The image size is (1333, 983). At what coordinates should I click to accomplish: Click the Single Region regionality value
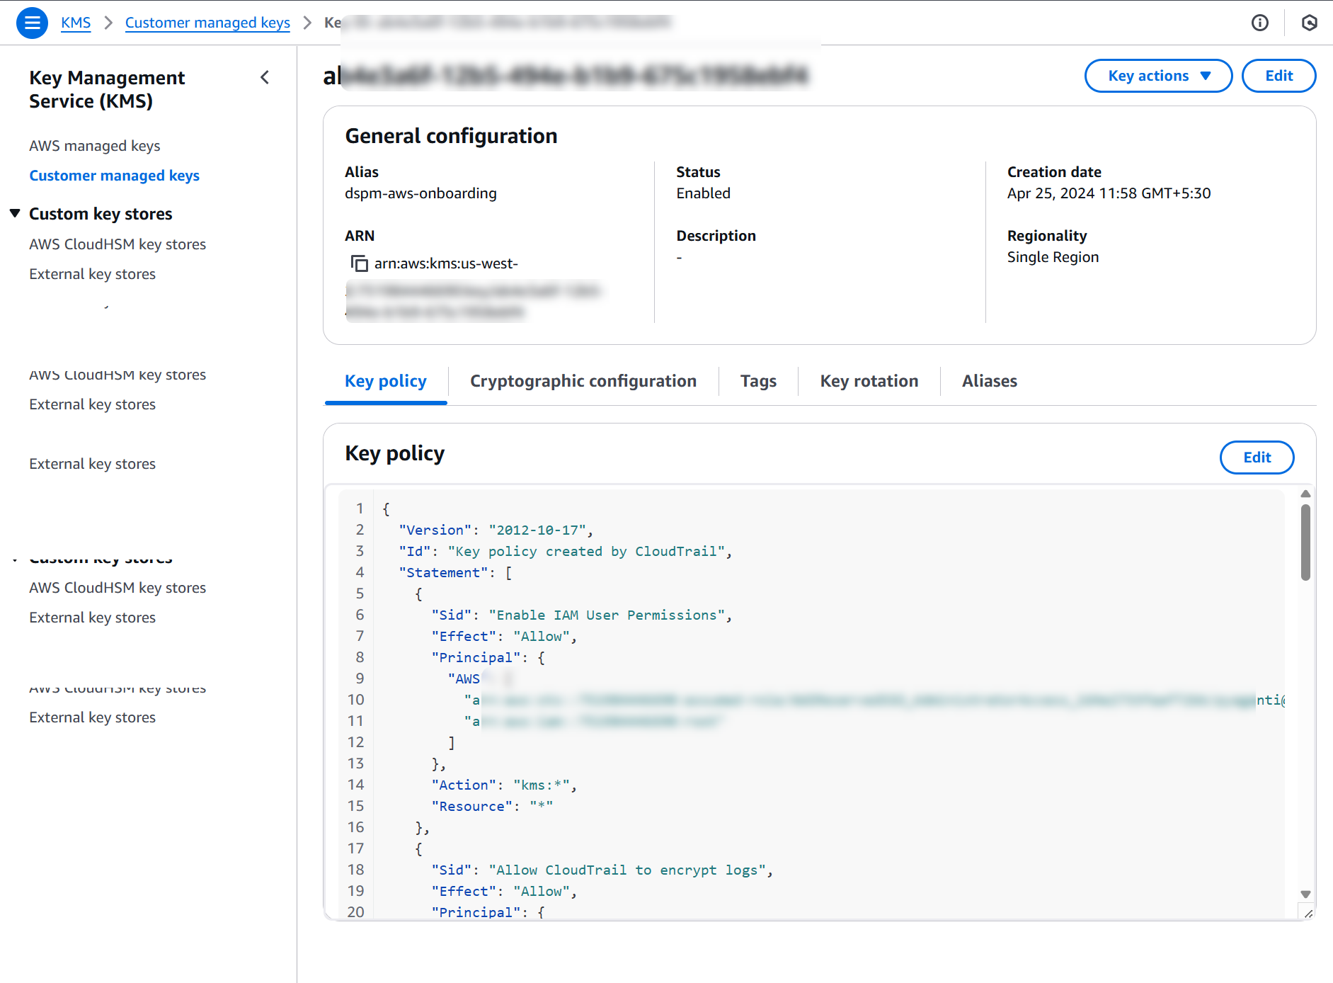[x=1053, y=257]
